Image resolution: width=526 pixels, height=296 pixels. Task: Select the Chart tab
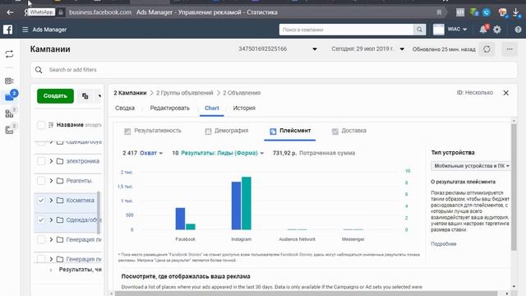(x=212, y=108)
